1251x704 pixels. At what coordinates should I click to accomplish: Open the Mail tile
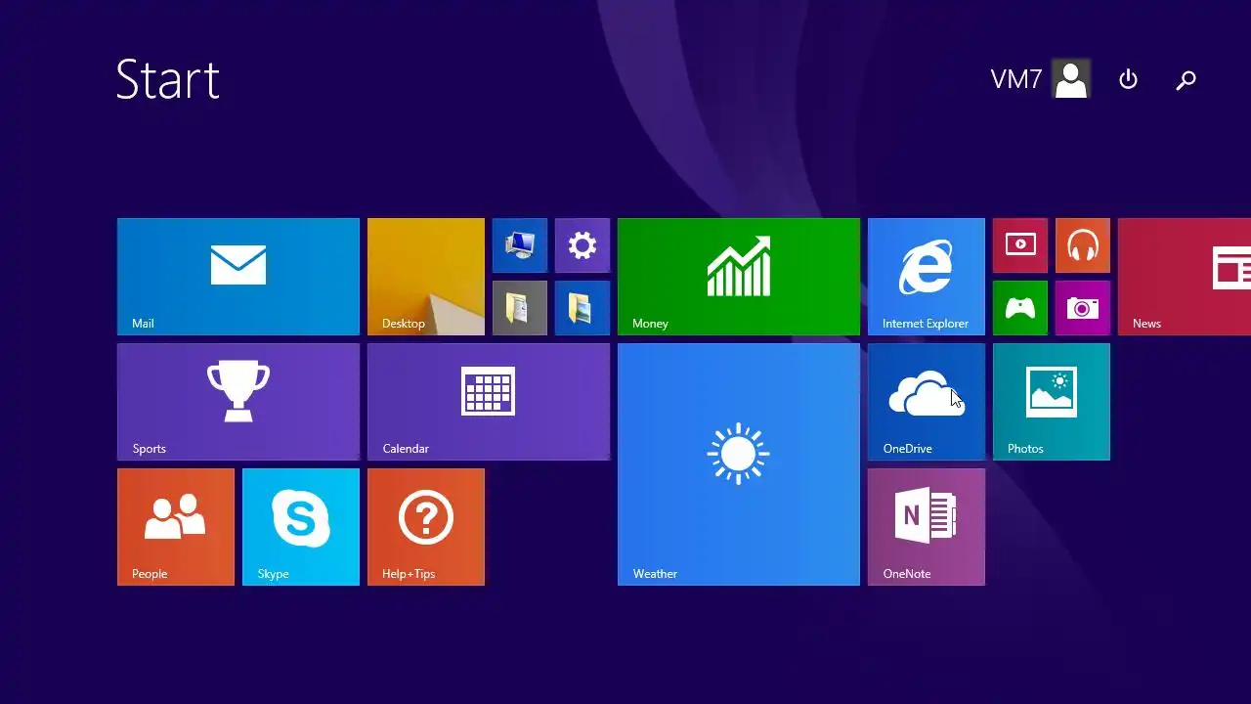[x=238, y=277]
